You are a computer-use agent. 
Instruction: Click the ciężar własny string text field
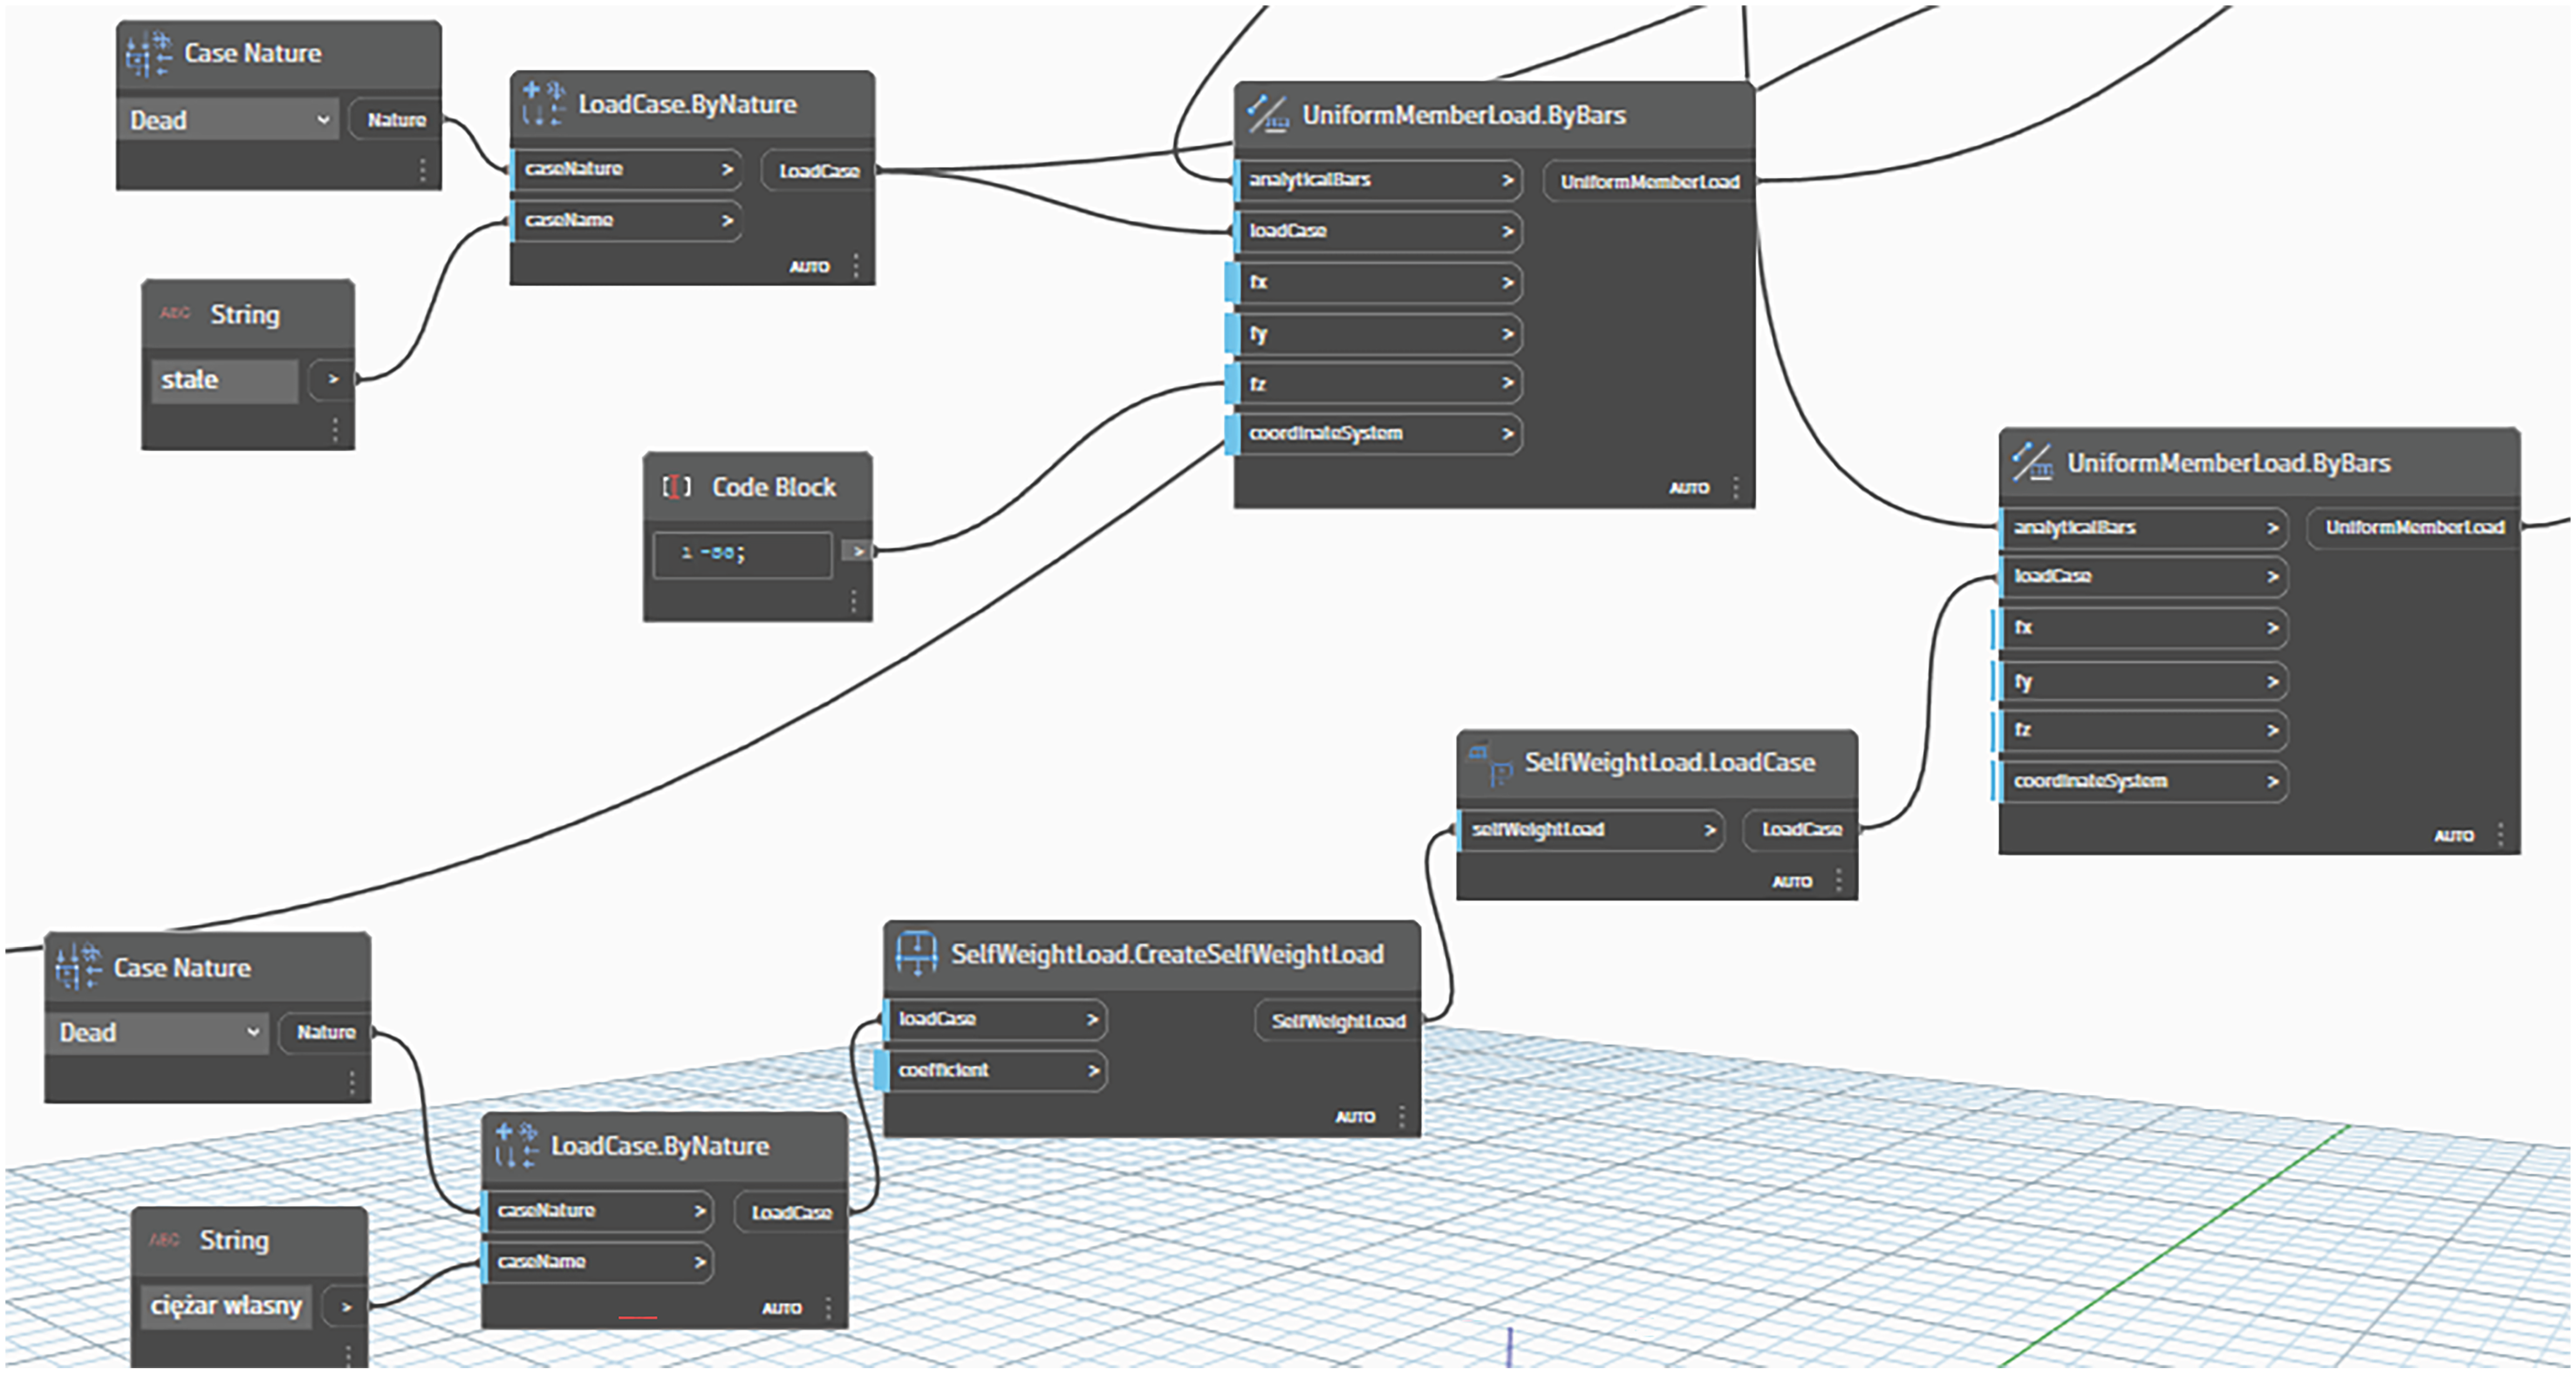226,1306
